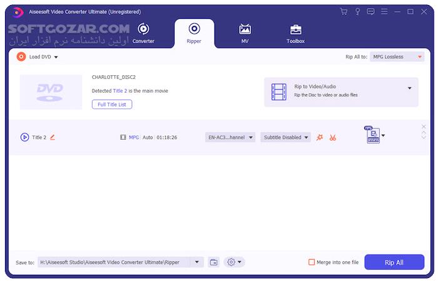The image size is (438, 283).
Task: Click the DVD disc thumbnail
Action: point(51,92)
